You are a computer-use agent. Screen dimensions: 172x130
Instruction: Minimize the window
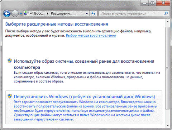coord(144,3)
